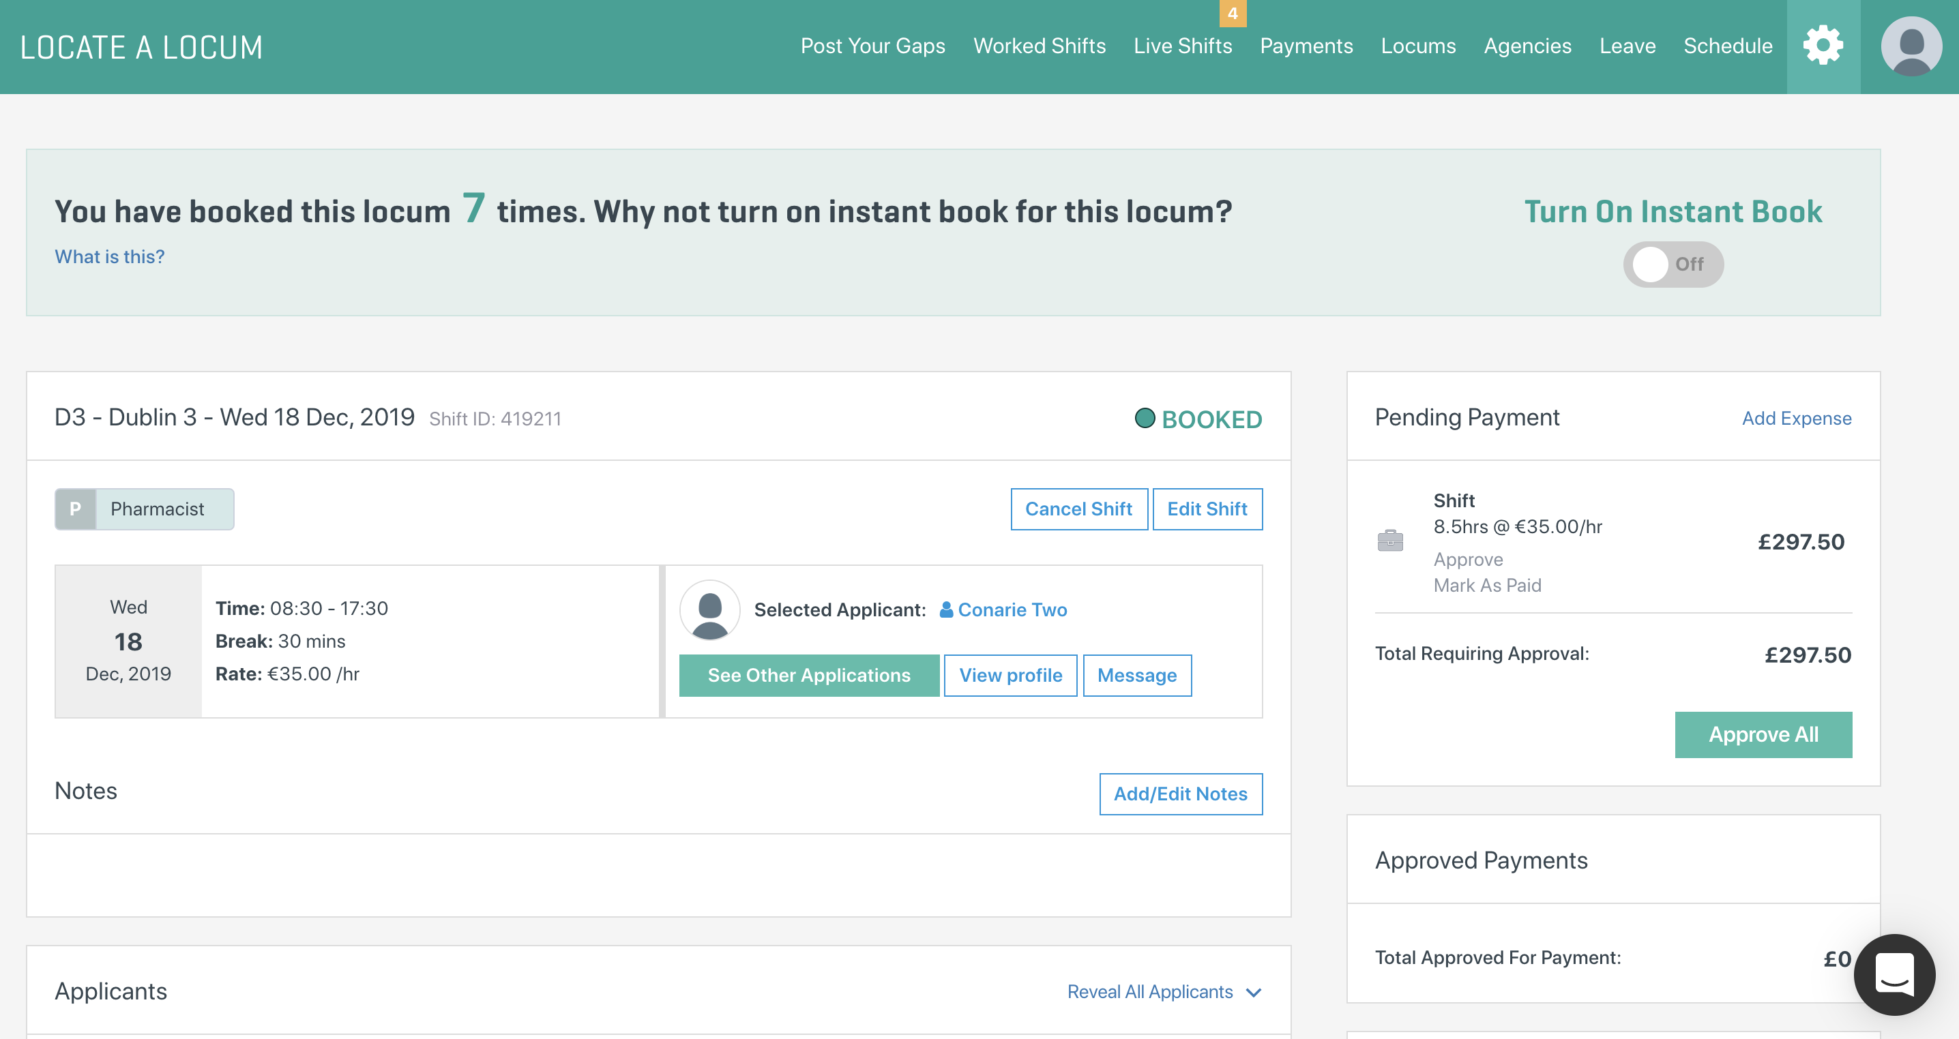Viewport: 1959px width, 1039px height.
Task: Click the notification badge above Live Shifts
Action: click(x=1232, y=13)
